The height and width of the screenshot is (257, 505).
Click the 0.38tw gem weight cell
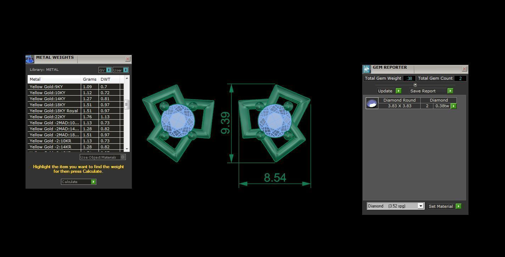[x=442, y=106]
